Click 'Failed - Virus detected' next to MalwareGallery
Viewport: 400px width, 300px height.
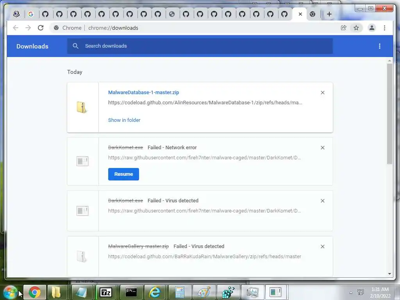(199, 246)
